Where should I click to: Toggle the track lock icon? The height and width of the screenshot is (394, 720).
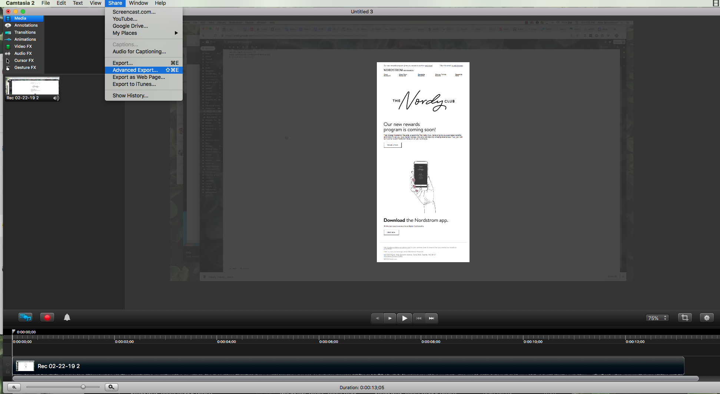pyautogui.click(x=8, y=371)
